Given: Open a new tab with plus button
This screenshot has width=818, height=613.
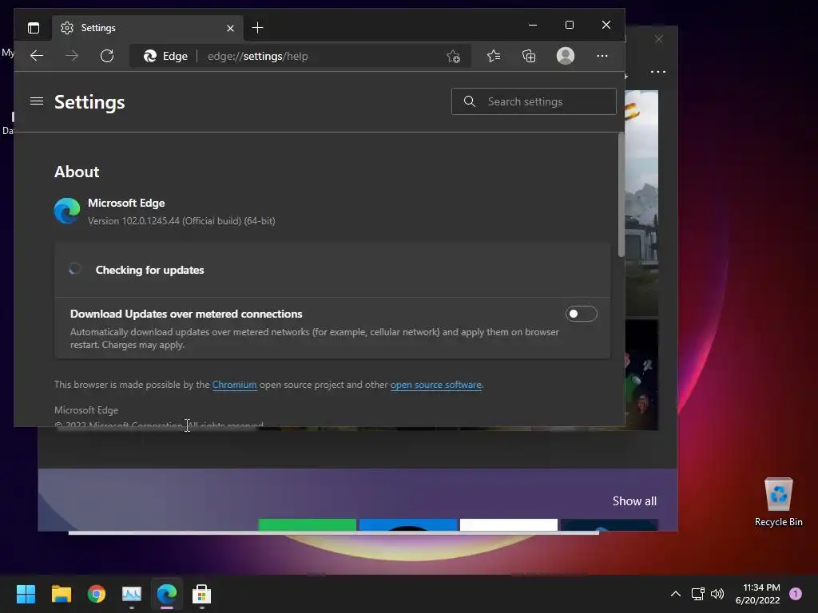Looking at the screenshot, I should click(257, 28).
